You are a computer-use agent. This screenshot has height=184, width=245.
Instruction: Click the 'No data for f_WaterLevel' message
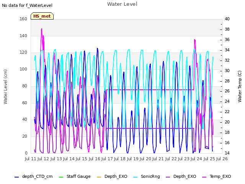pos(27,5)
